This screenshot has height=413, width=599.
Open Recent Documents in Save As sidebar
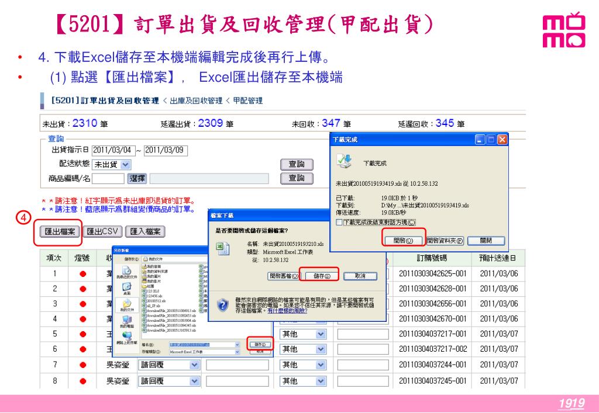126,272
